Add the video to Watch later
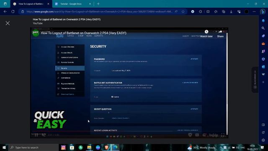This screenshot has height=151, width=268. (x=206, y=34)
